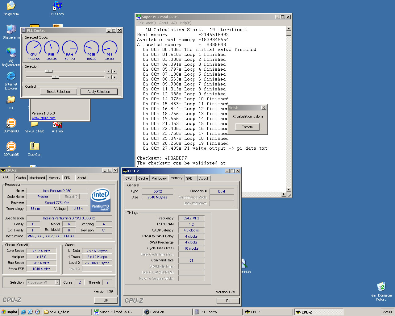Viewport: 395px width, 316px height.
Task: Switch to ClockGen taskbar button
Action: tap(167, 312)
